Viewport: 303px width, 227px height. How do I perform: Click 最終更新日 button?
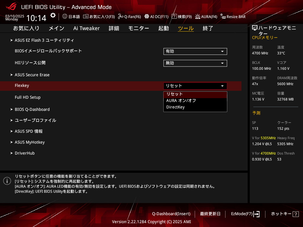(x=210, y=214)
